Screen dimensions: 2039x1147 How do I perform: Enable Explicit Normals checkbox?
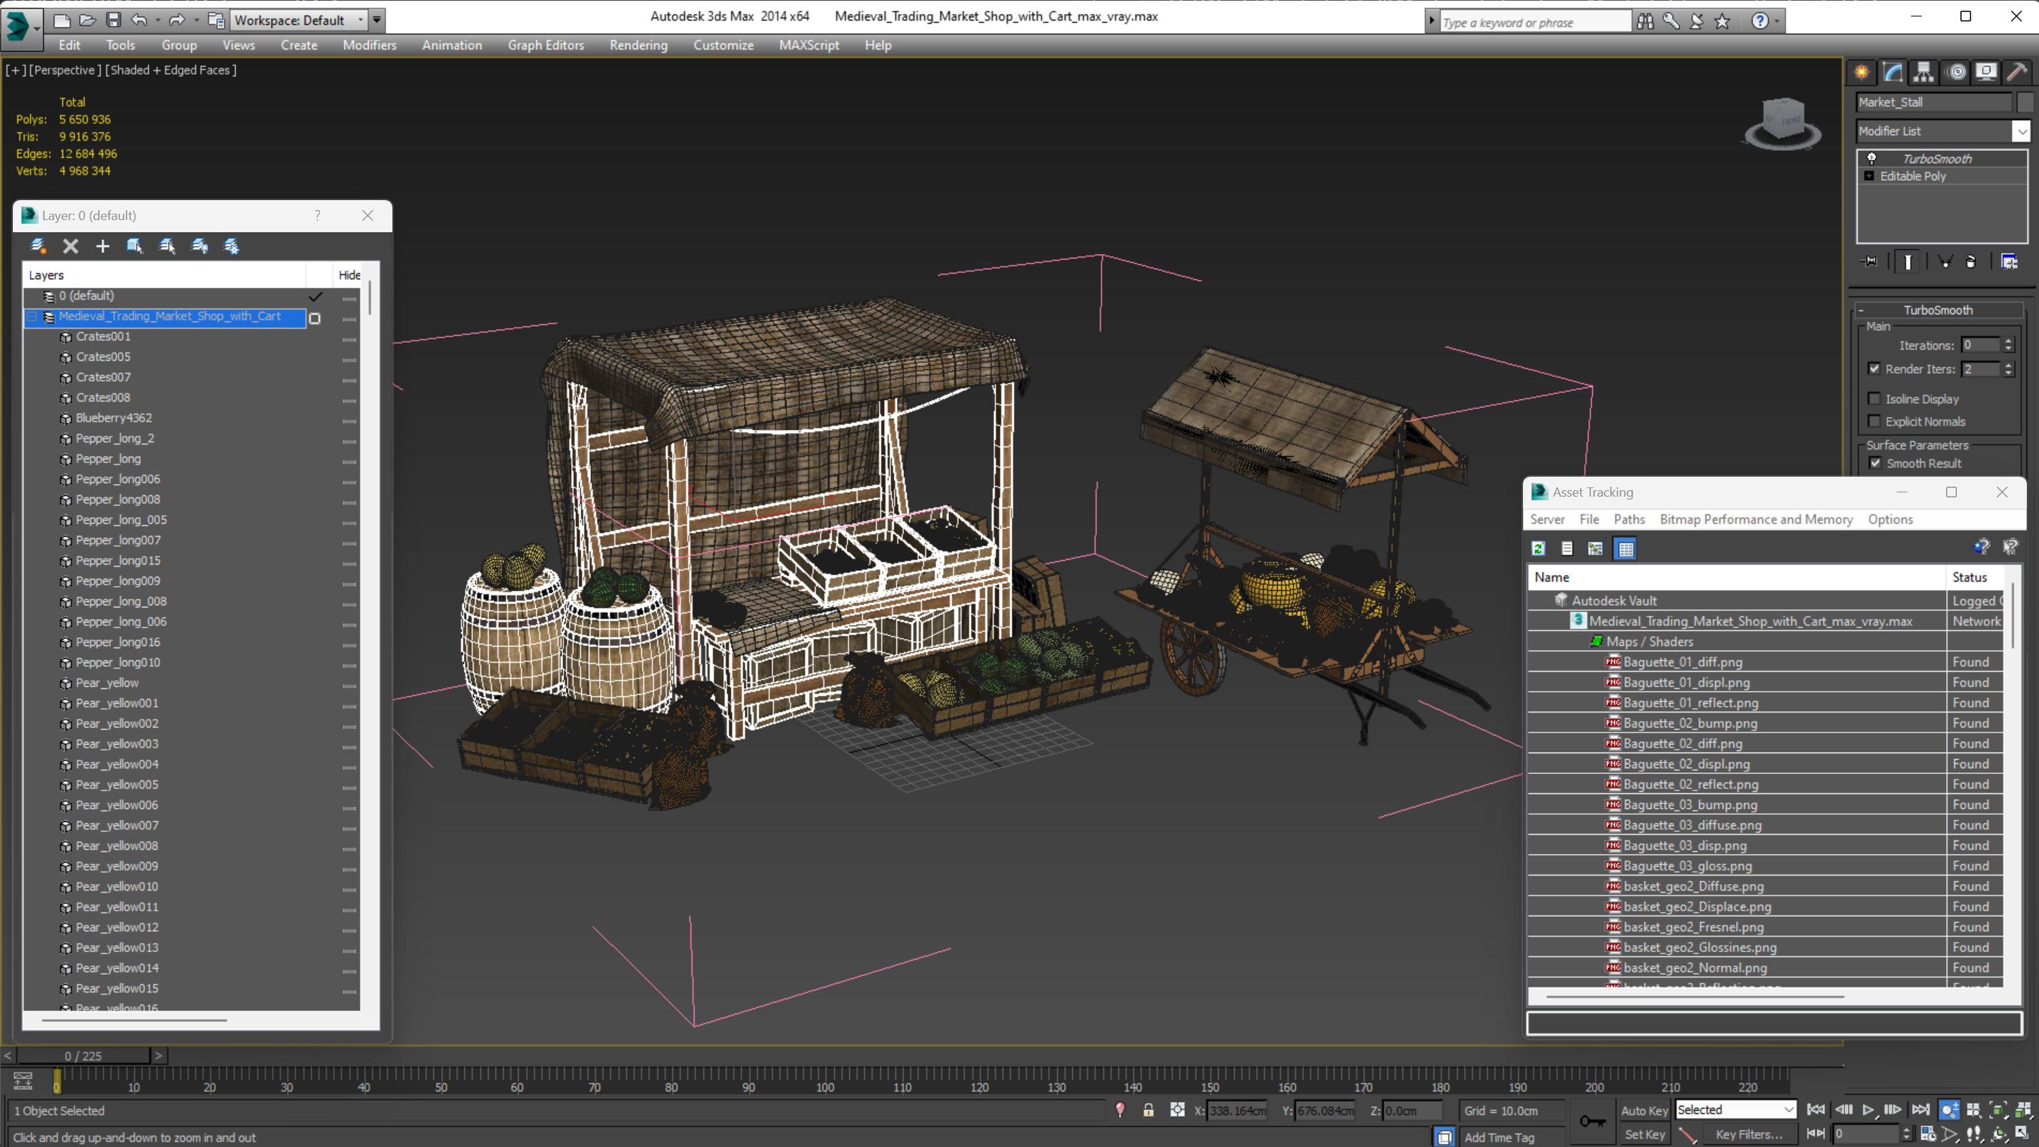click(x=1874, y=420)
